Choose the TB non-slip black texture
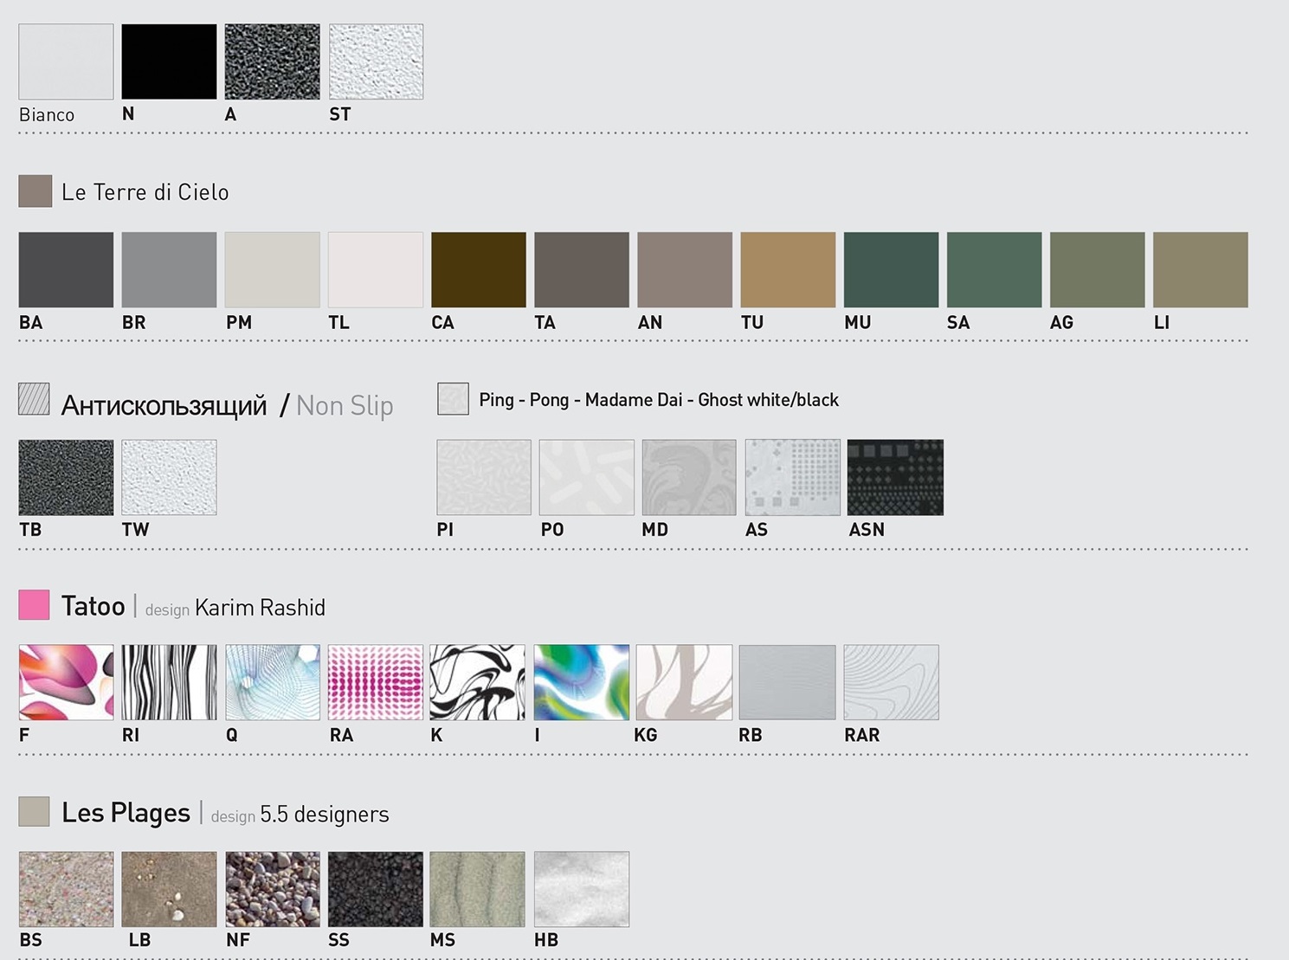Viewport: 1289px width, 960px height. pyautogui.click(x=66, y=477)
